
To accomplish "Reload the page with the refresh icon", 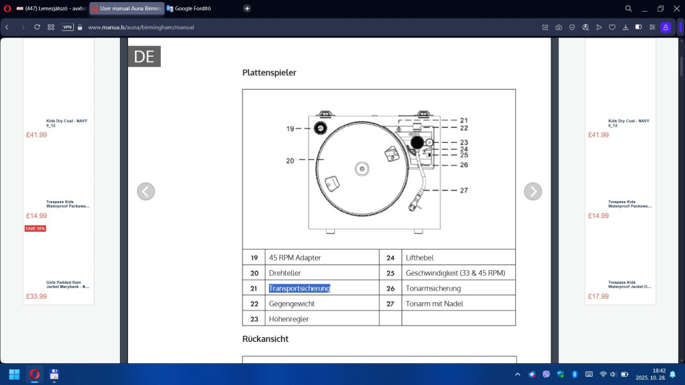I will [37, 27].
